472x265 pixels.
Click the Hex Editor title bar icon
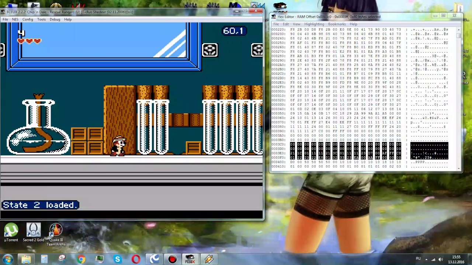click(274, 17)
